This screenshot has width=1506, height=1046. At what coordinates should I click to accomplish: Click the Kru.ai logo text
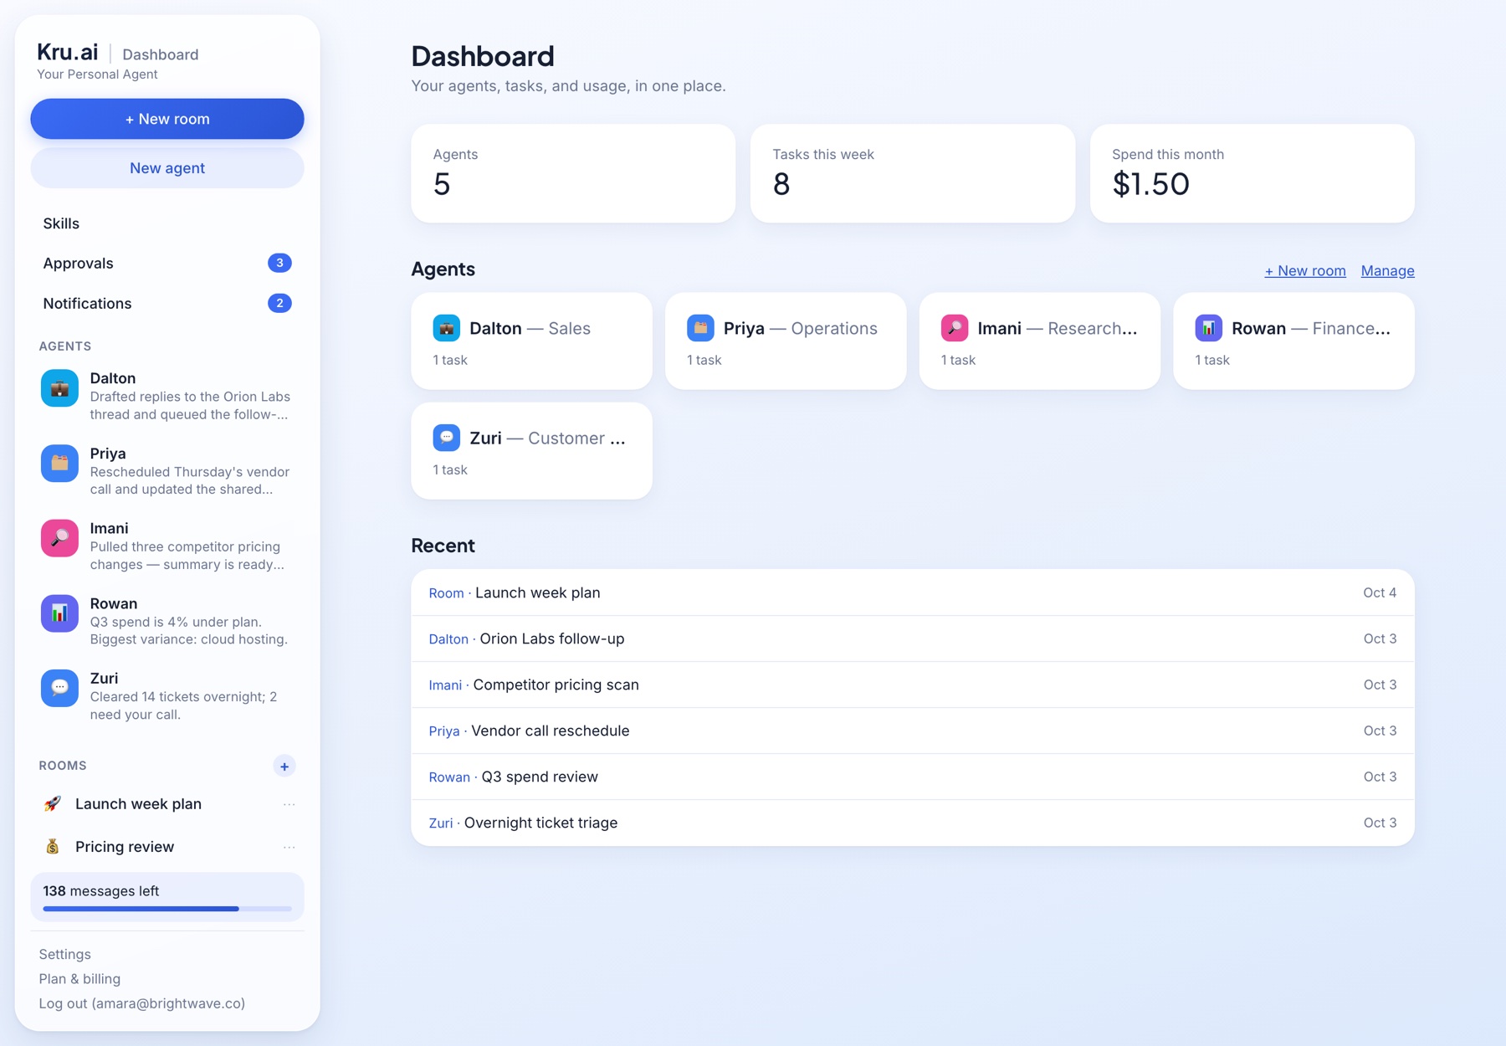pyautogui.click(x=68, y=52)
